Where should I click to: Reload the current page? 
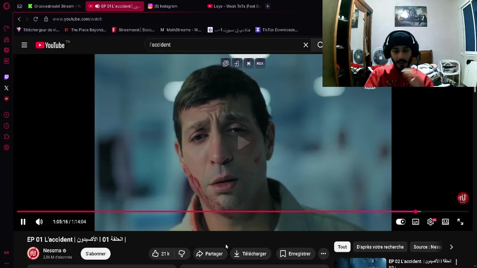point(35,19)
